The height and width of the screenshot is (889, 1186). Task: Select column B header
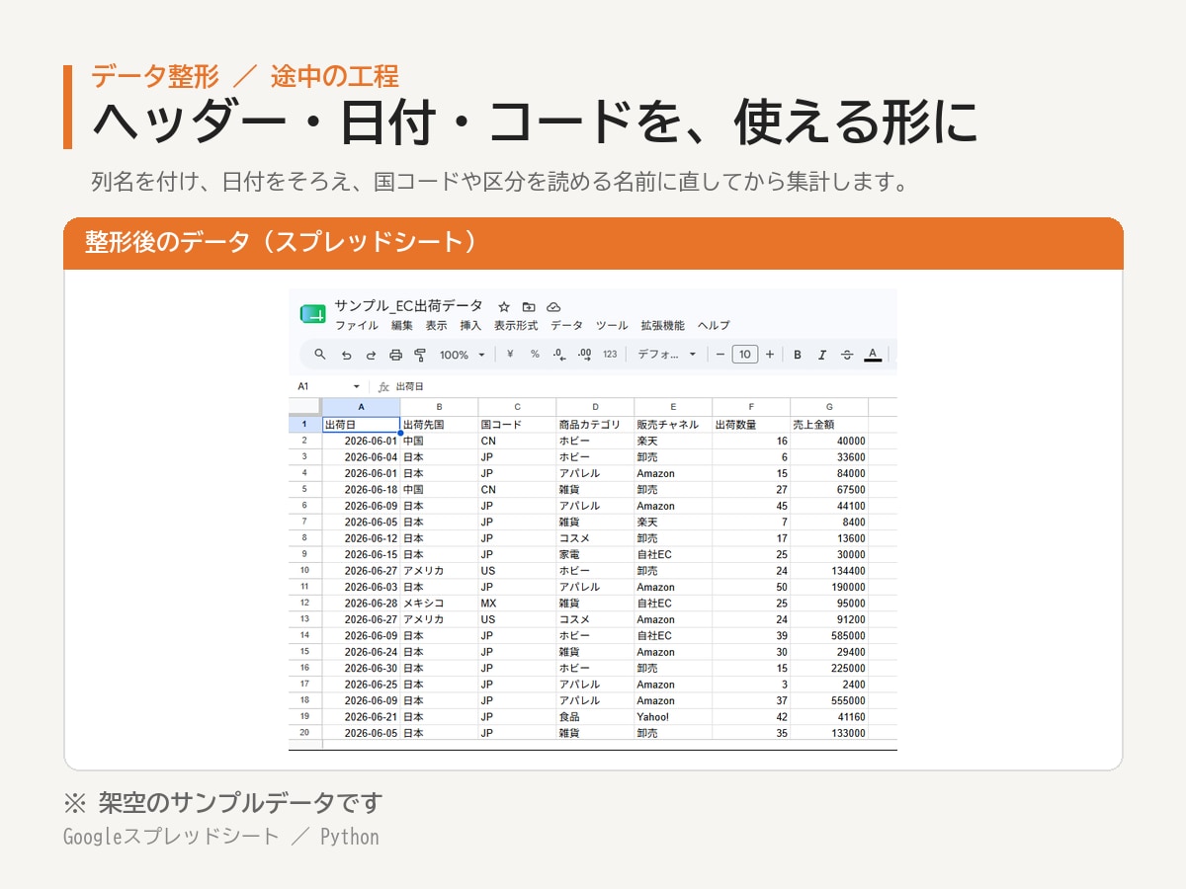(439, 407)
